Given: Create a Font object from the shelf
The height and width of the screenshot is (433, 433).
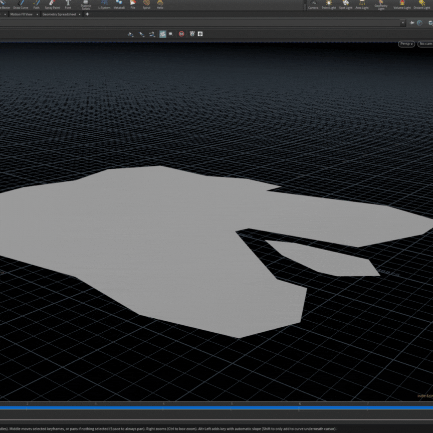Looking at the screenshot, I should click(x=68, y=5).
